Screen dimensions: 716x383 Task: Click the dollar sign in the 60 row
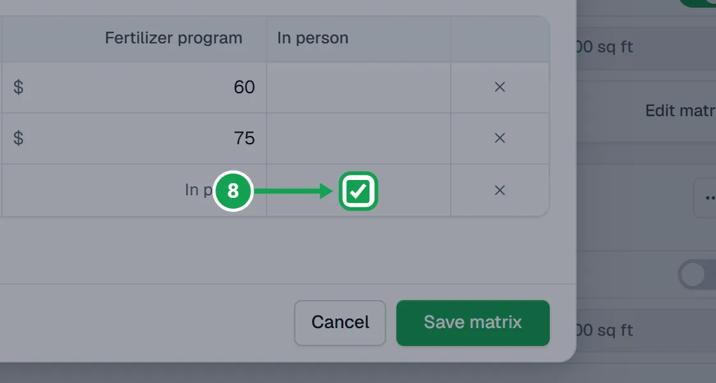(x=19, y=87)
